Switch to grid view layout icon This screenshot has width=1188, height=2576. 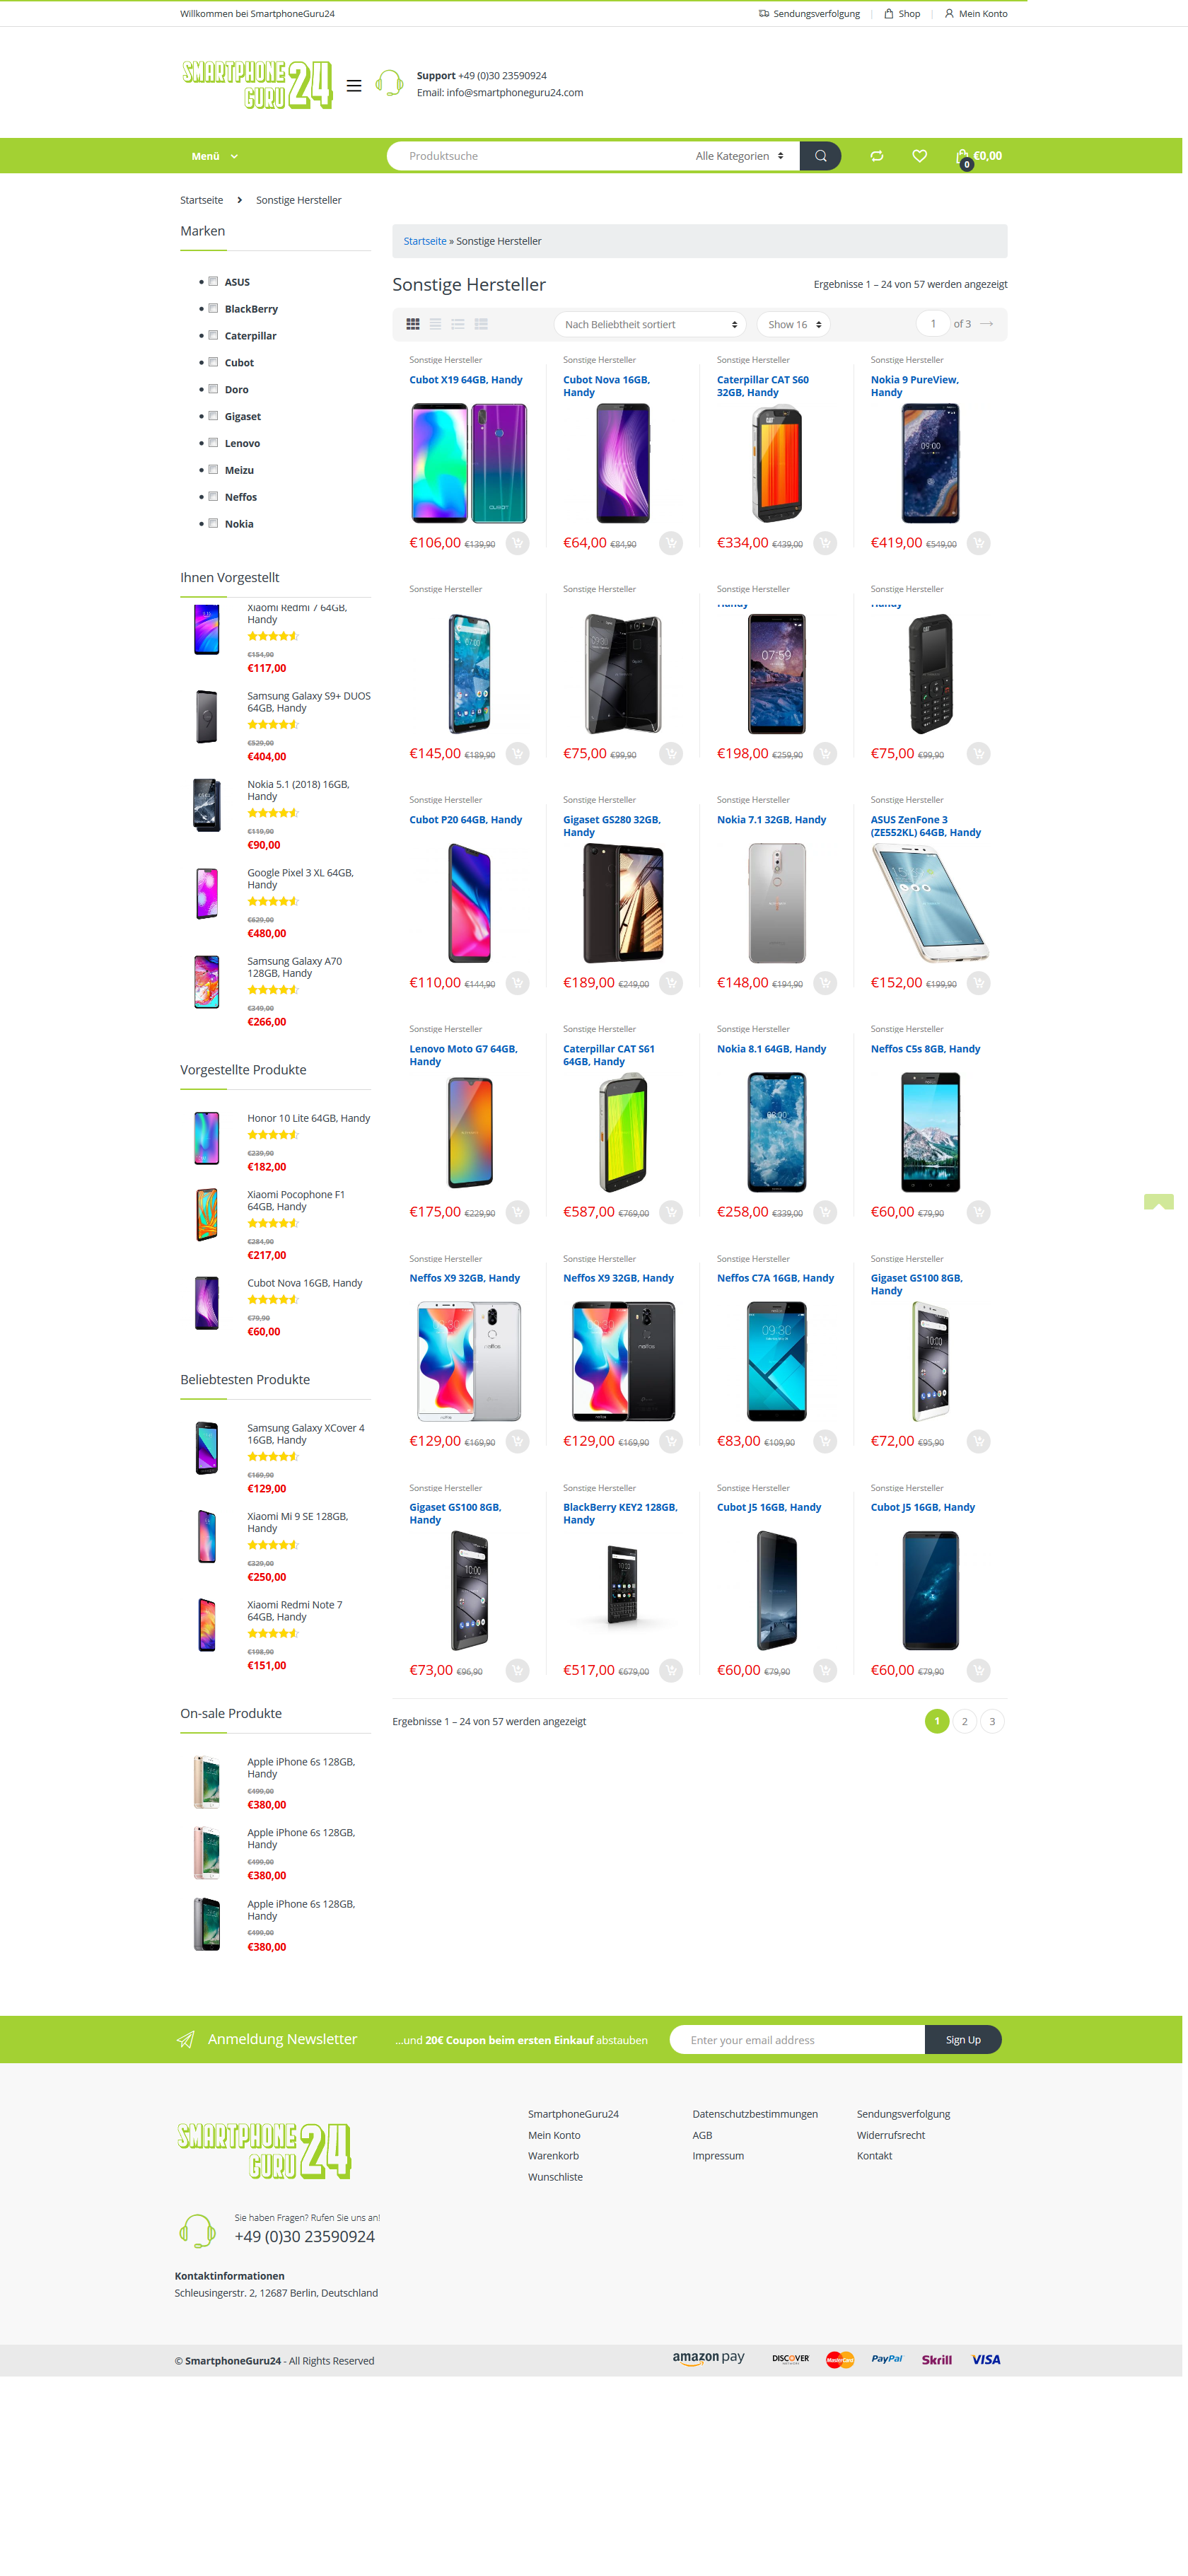(x=413, y=324)
